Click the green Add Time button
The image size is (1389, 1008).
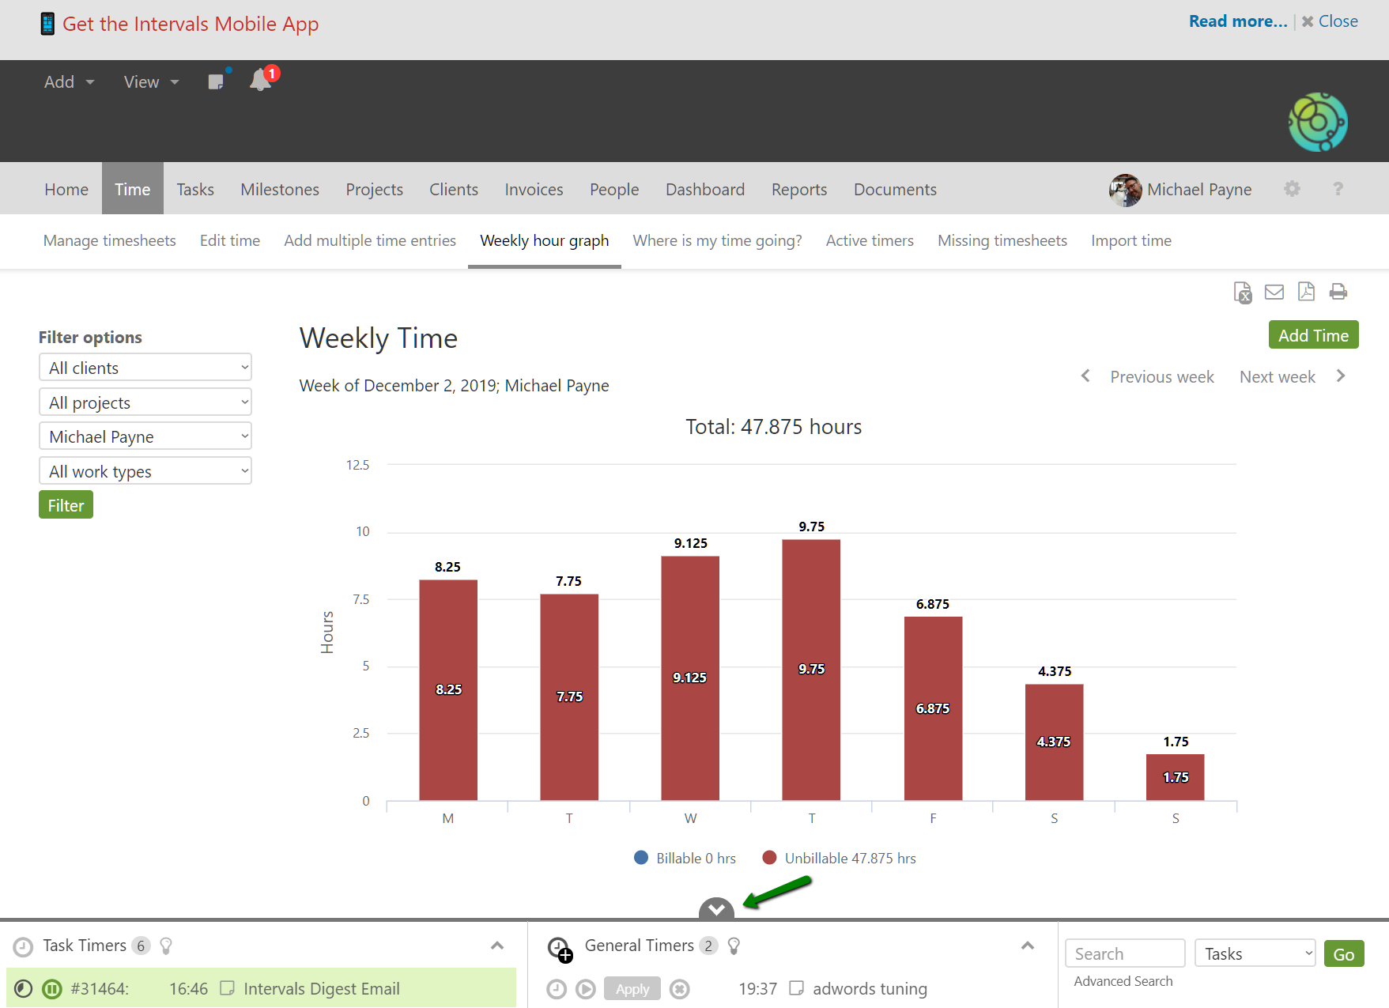pyautogui.click(x=1312, y=335)
